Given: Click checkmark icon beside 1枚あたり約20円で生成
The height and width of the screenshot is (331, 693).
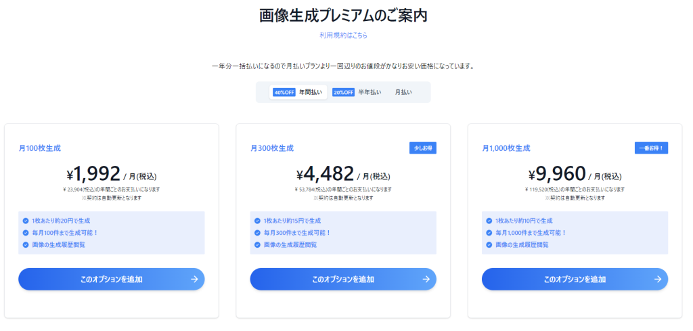Looking at the screenshot, I should pos(26,221).
